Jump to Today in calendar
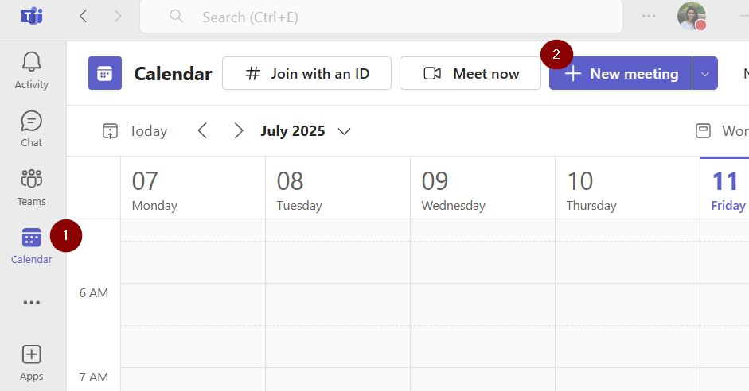The image size is (749, 391). pos(135,131)
